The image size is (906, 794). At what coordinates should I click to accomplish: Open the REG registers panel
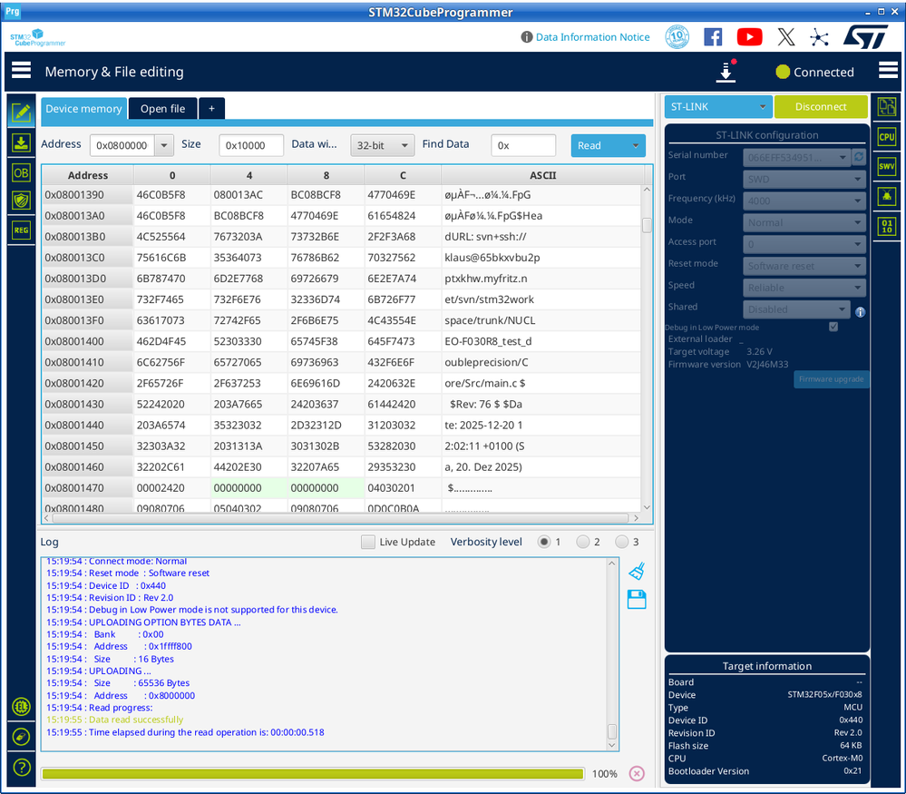pos(21,230)
